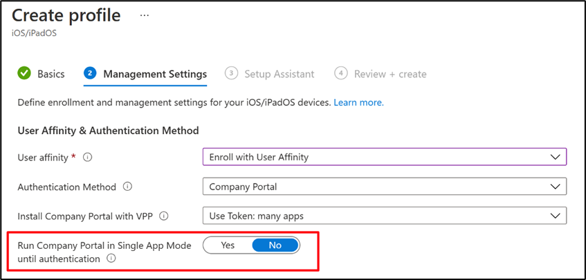Viewport: 586px width, 280px height.
Task: Click the info icon next to User affinity
Action: (88, 158)
